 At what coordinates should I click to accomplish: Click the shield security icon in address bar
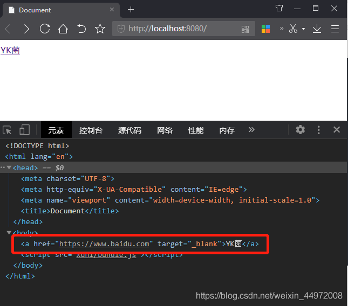(x=121, y=29)
